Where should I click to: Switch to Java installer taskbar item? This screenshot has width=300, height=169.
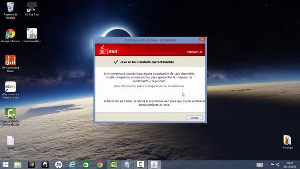154,165
